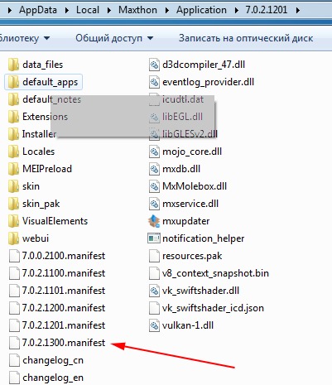Screen dimensions: 332x385
Task: Select the default_notes folder icon
Action: [x=13, y=99]
